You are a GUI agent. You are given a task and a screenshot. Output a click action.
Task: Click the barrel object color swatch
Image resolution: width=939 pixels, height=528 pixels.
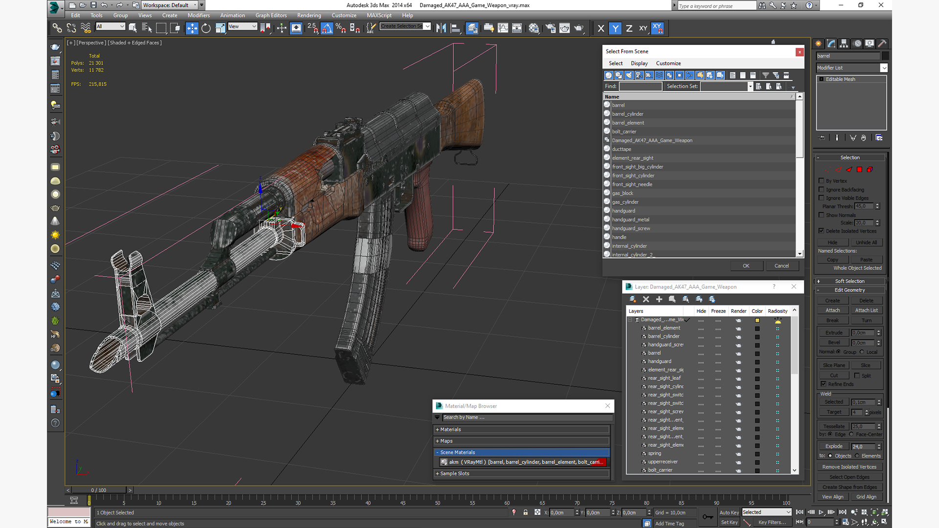click(885, 56)
